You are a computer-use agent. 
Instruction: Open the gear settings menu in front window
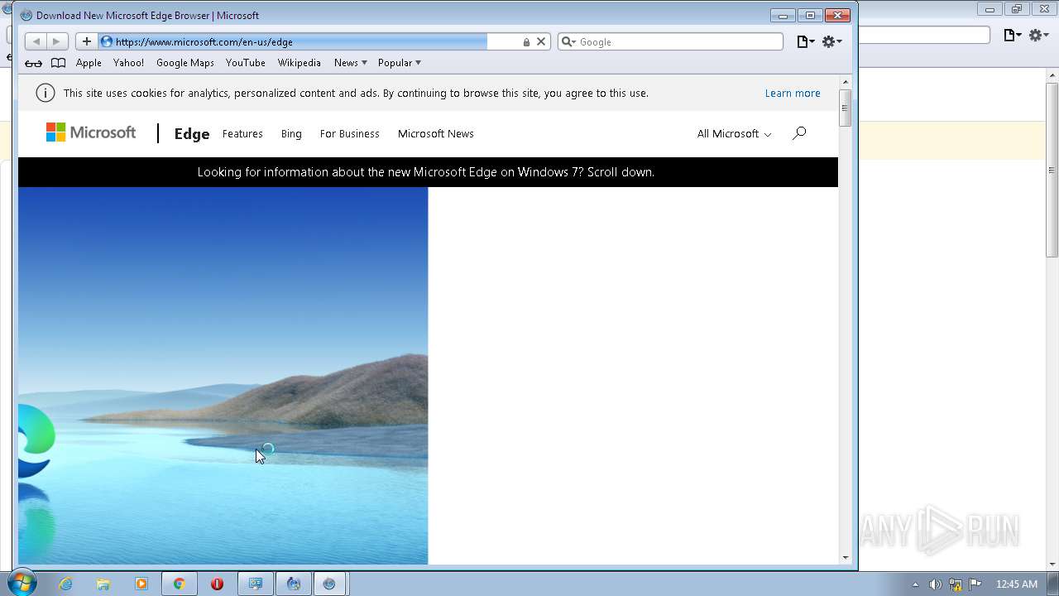click(x=831, y=41)
